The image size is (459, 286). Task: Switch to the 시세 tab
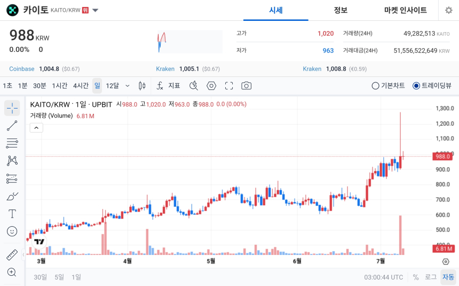(x=276, y=10)
